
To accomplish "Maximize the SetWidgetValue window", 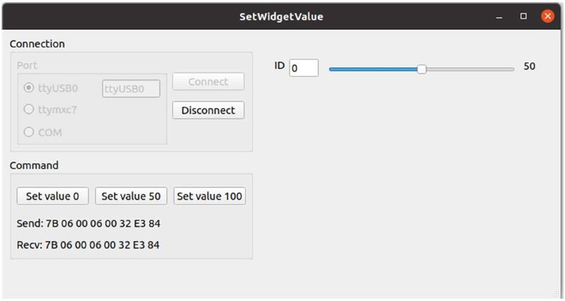I will point(523,16).
